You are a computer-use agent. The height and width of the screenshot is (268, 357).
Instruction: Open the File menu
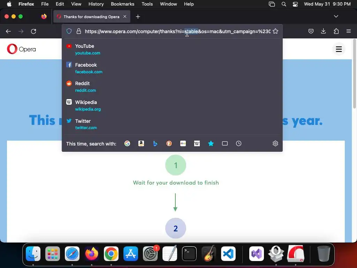45,4
